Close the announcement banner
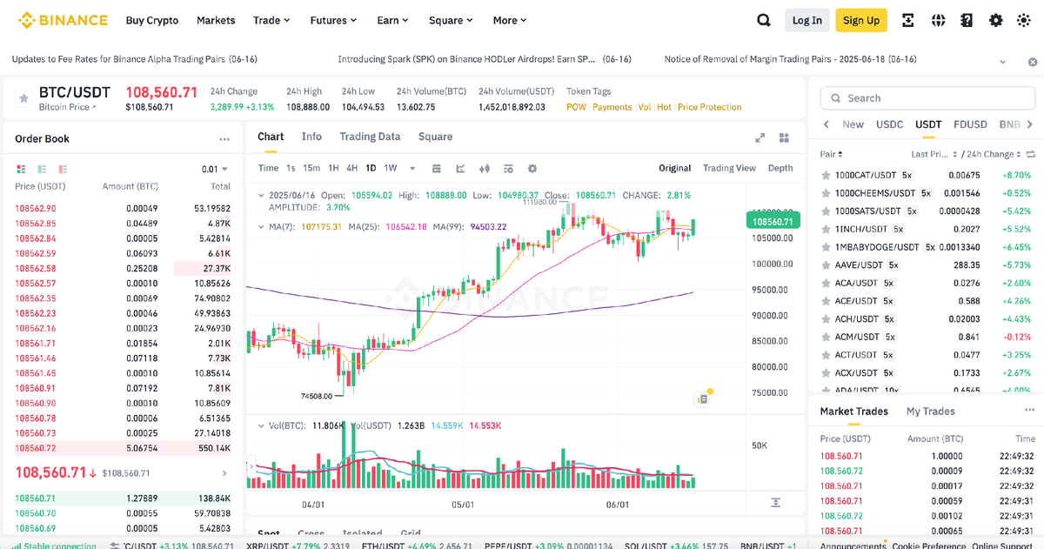This screenshot has width=1044, height=549. (1033, 62)
